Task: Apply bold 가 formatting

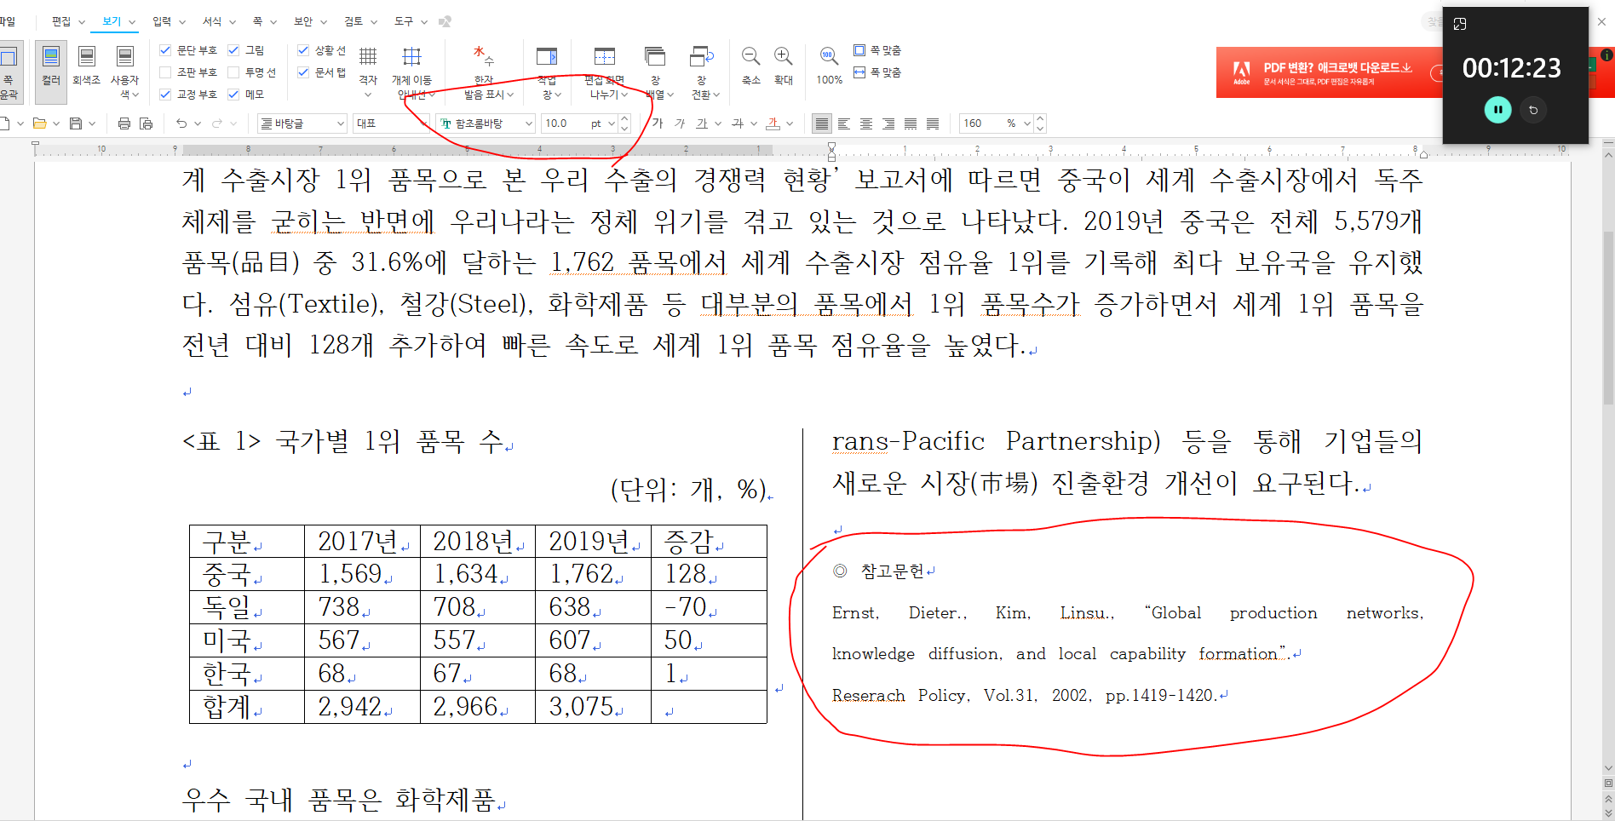Action: coord(657,123)
